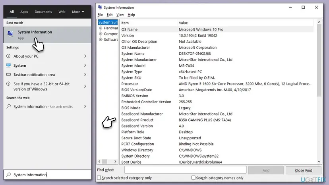Click the Taskbar notification area icon
The height and width of the screenshot is (185, 329).
tap(8, 75)
